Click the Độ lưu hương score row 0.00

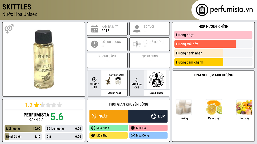point(64,129)
